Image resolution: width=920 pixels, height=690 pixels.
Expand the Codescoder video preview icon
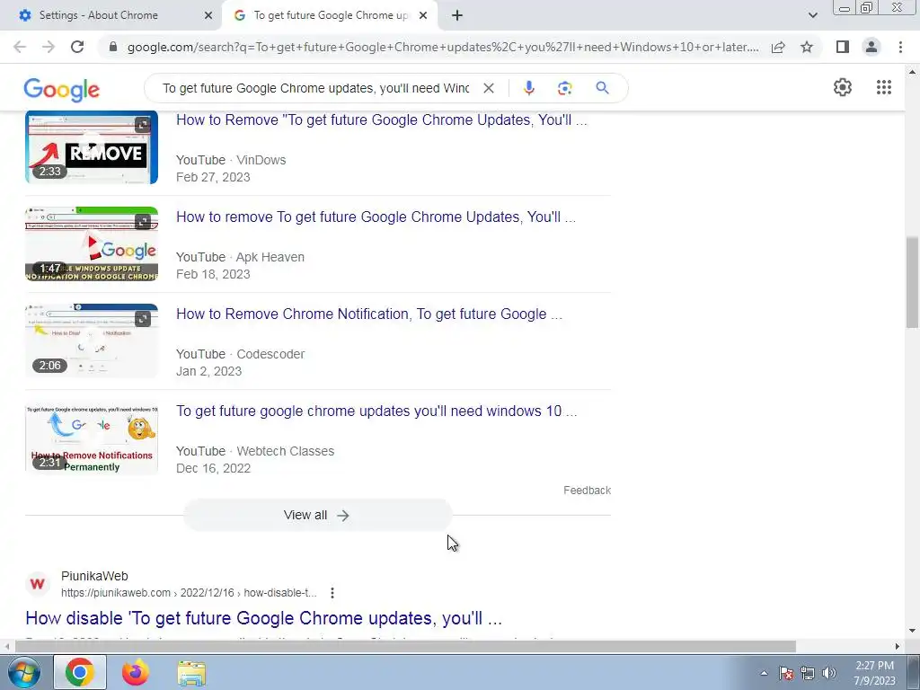(143, 319)
